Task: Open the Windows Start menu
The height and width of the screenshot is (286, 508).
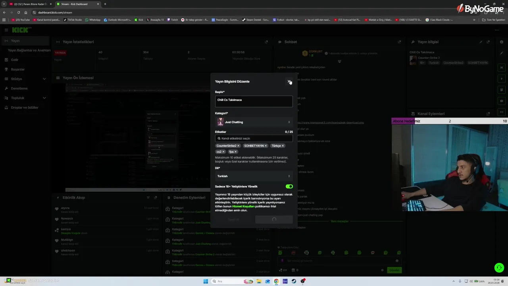Action: [206, 281]
